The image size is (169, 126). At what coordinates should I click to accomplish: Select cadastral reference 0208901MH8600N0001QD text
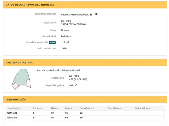(x=75, y=15)
